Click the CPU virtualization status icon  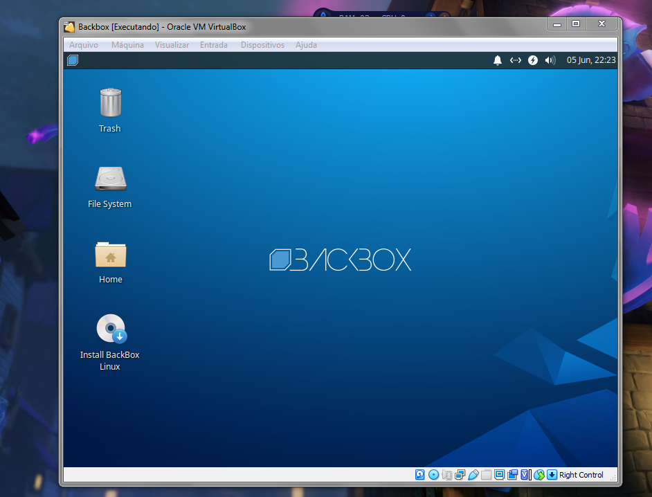tap(525, 475)
